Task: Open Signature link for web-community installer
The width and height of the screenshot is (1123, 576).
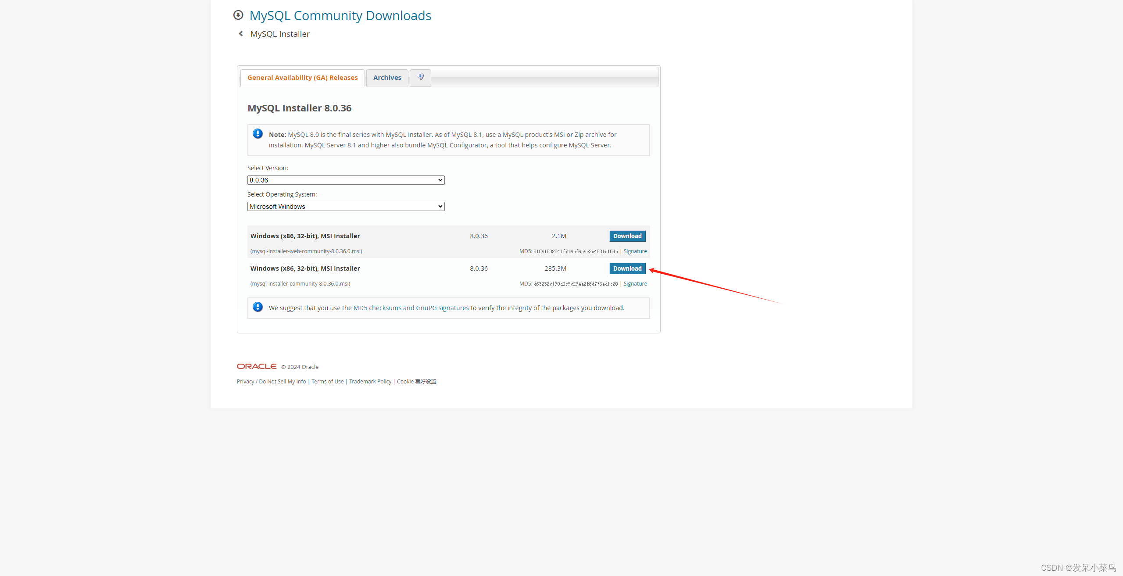Action: (x=635, y=251)
